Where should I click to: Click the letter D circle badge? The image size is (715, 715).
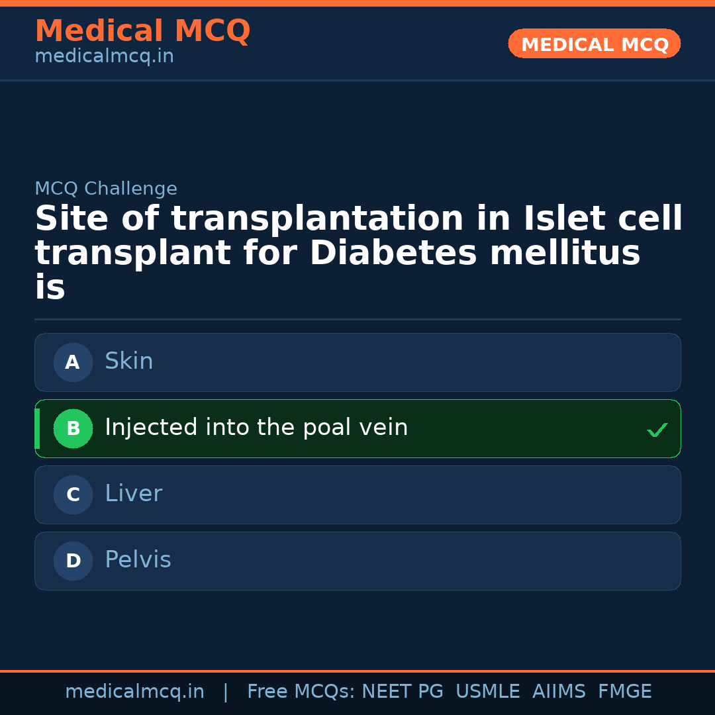pos(73,561)
